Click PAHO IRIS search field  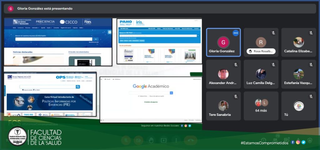point(158,36)
